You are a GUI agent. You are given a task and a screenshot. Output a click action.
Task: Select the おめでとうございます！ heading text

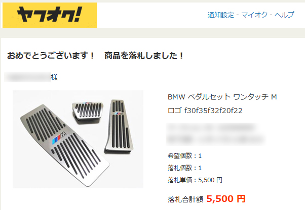51,56
